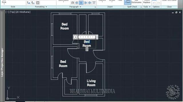Screen dimensions: 183x102
Task: Click the text height adjust arrows below Room
Action: pyautogui.click(x=87, y=49)
